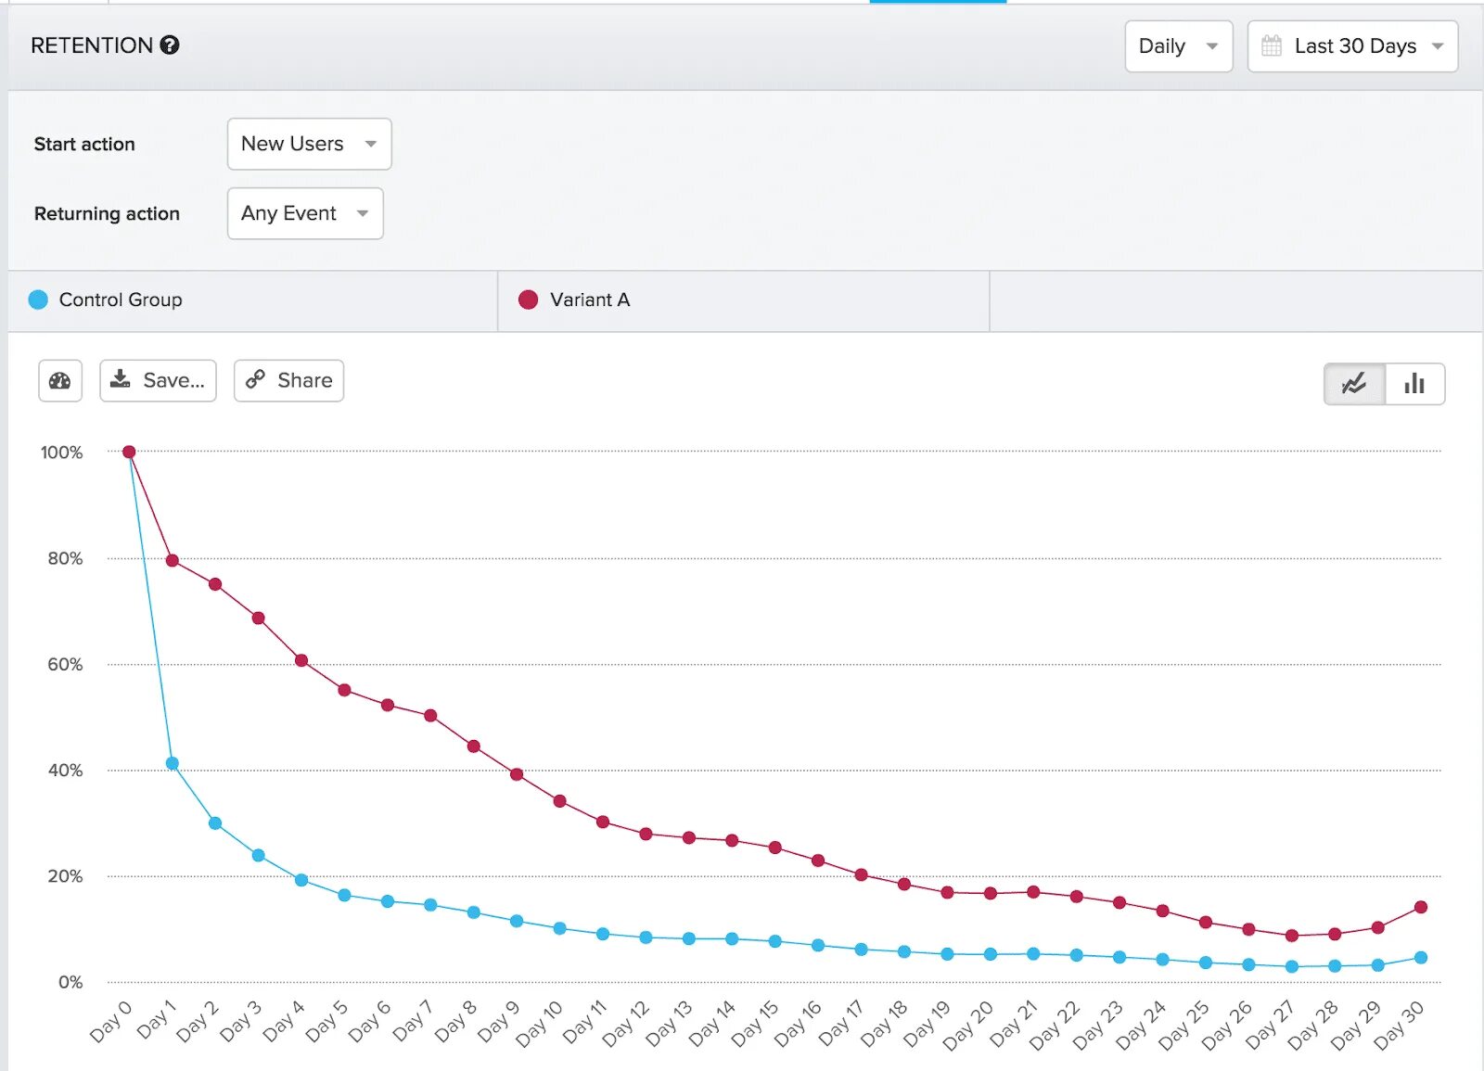Click Control Group data point at Day 30
Image resolution: width=1484 pixels, height=1071 pixels.
tap(1421, 957)
